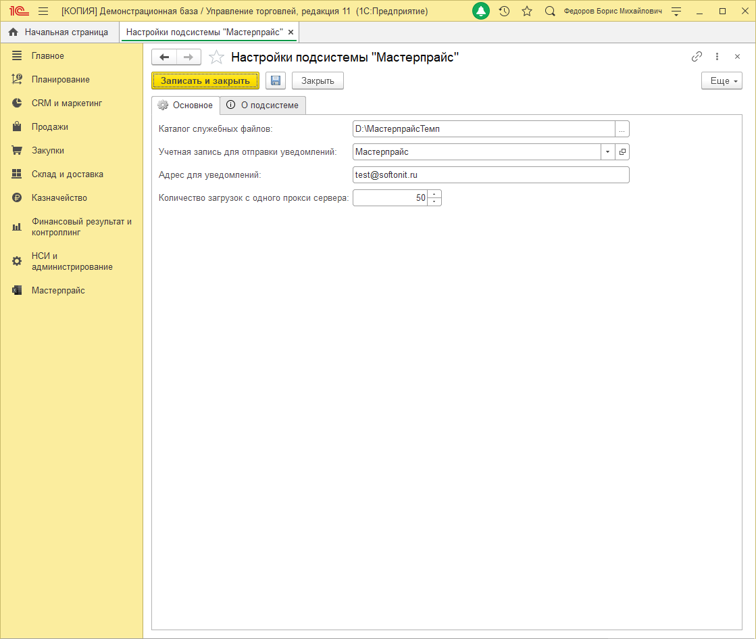
Task: Open the account form via square icon
Action: (x=622, y=152)
